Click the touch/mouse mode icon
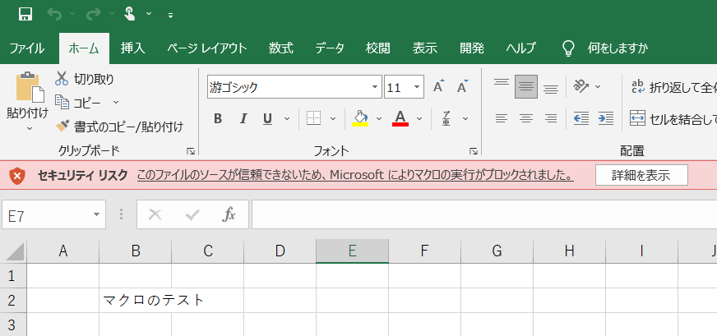 [130, 14]
